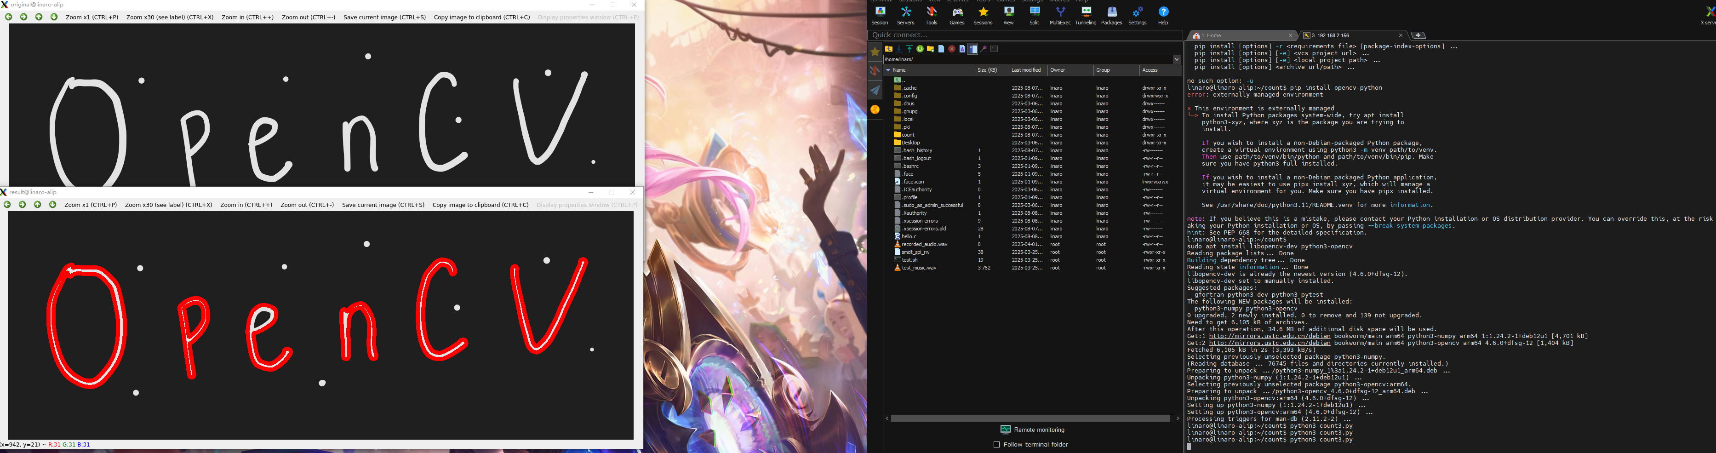
Task: Expand the /home/linaro/ path dropdown
Action: pyautogui.click(x=1177, y=59)
